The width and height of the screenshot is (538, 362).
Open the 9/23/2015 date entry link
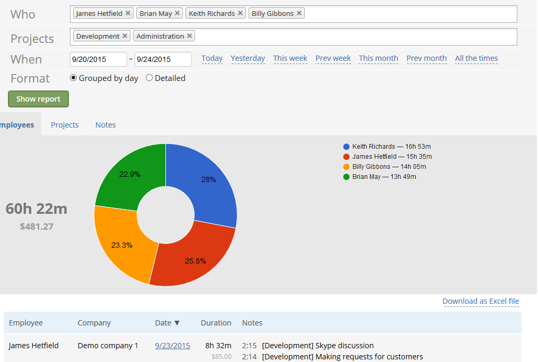(172, 346)
